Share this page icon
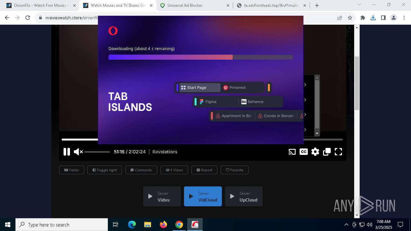411x231 pixels. point(340,18)
